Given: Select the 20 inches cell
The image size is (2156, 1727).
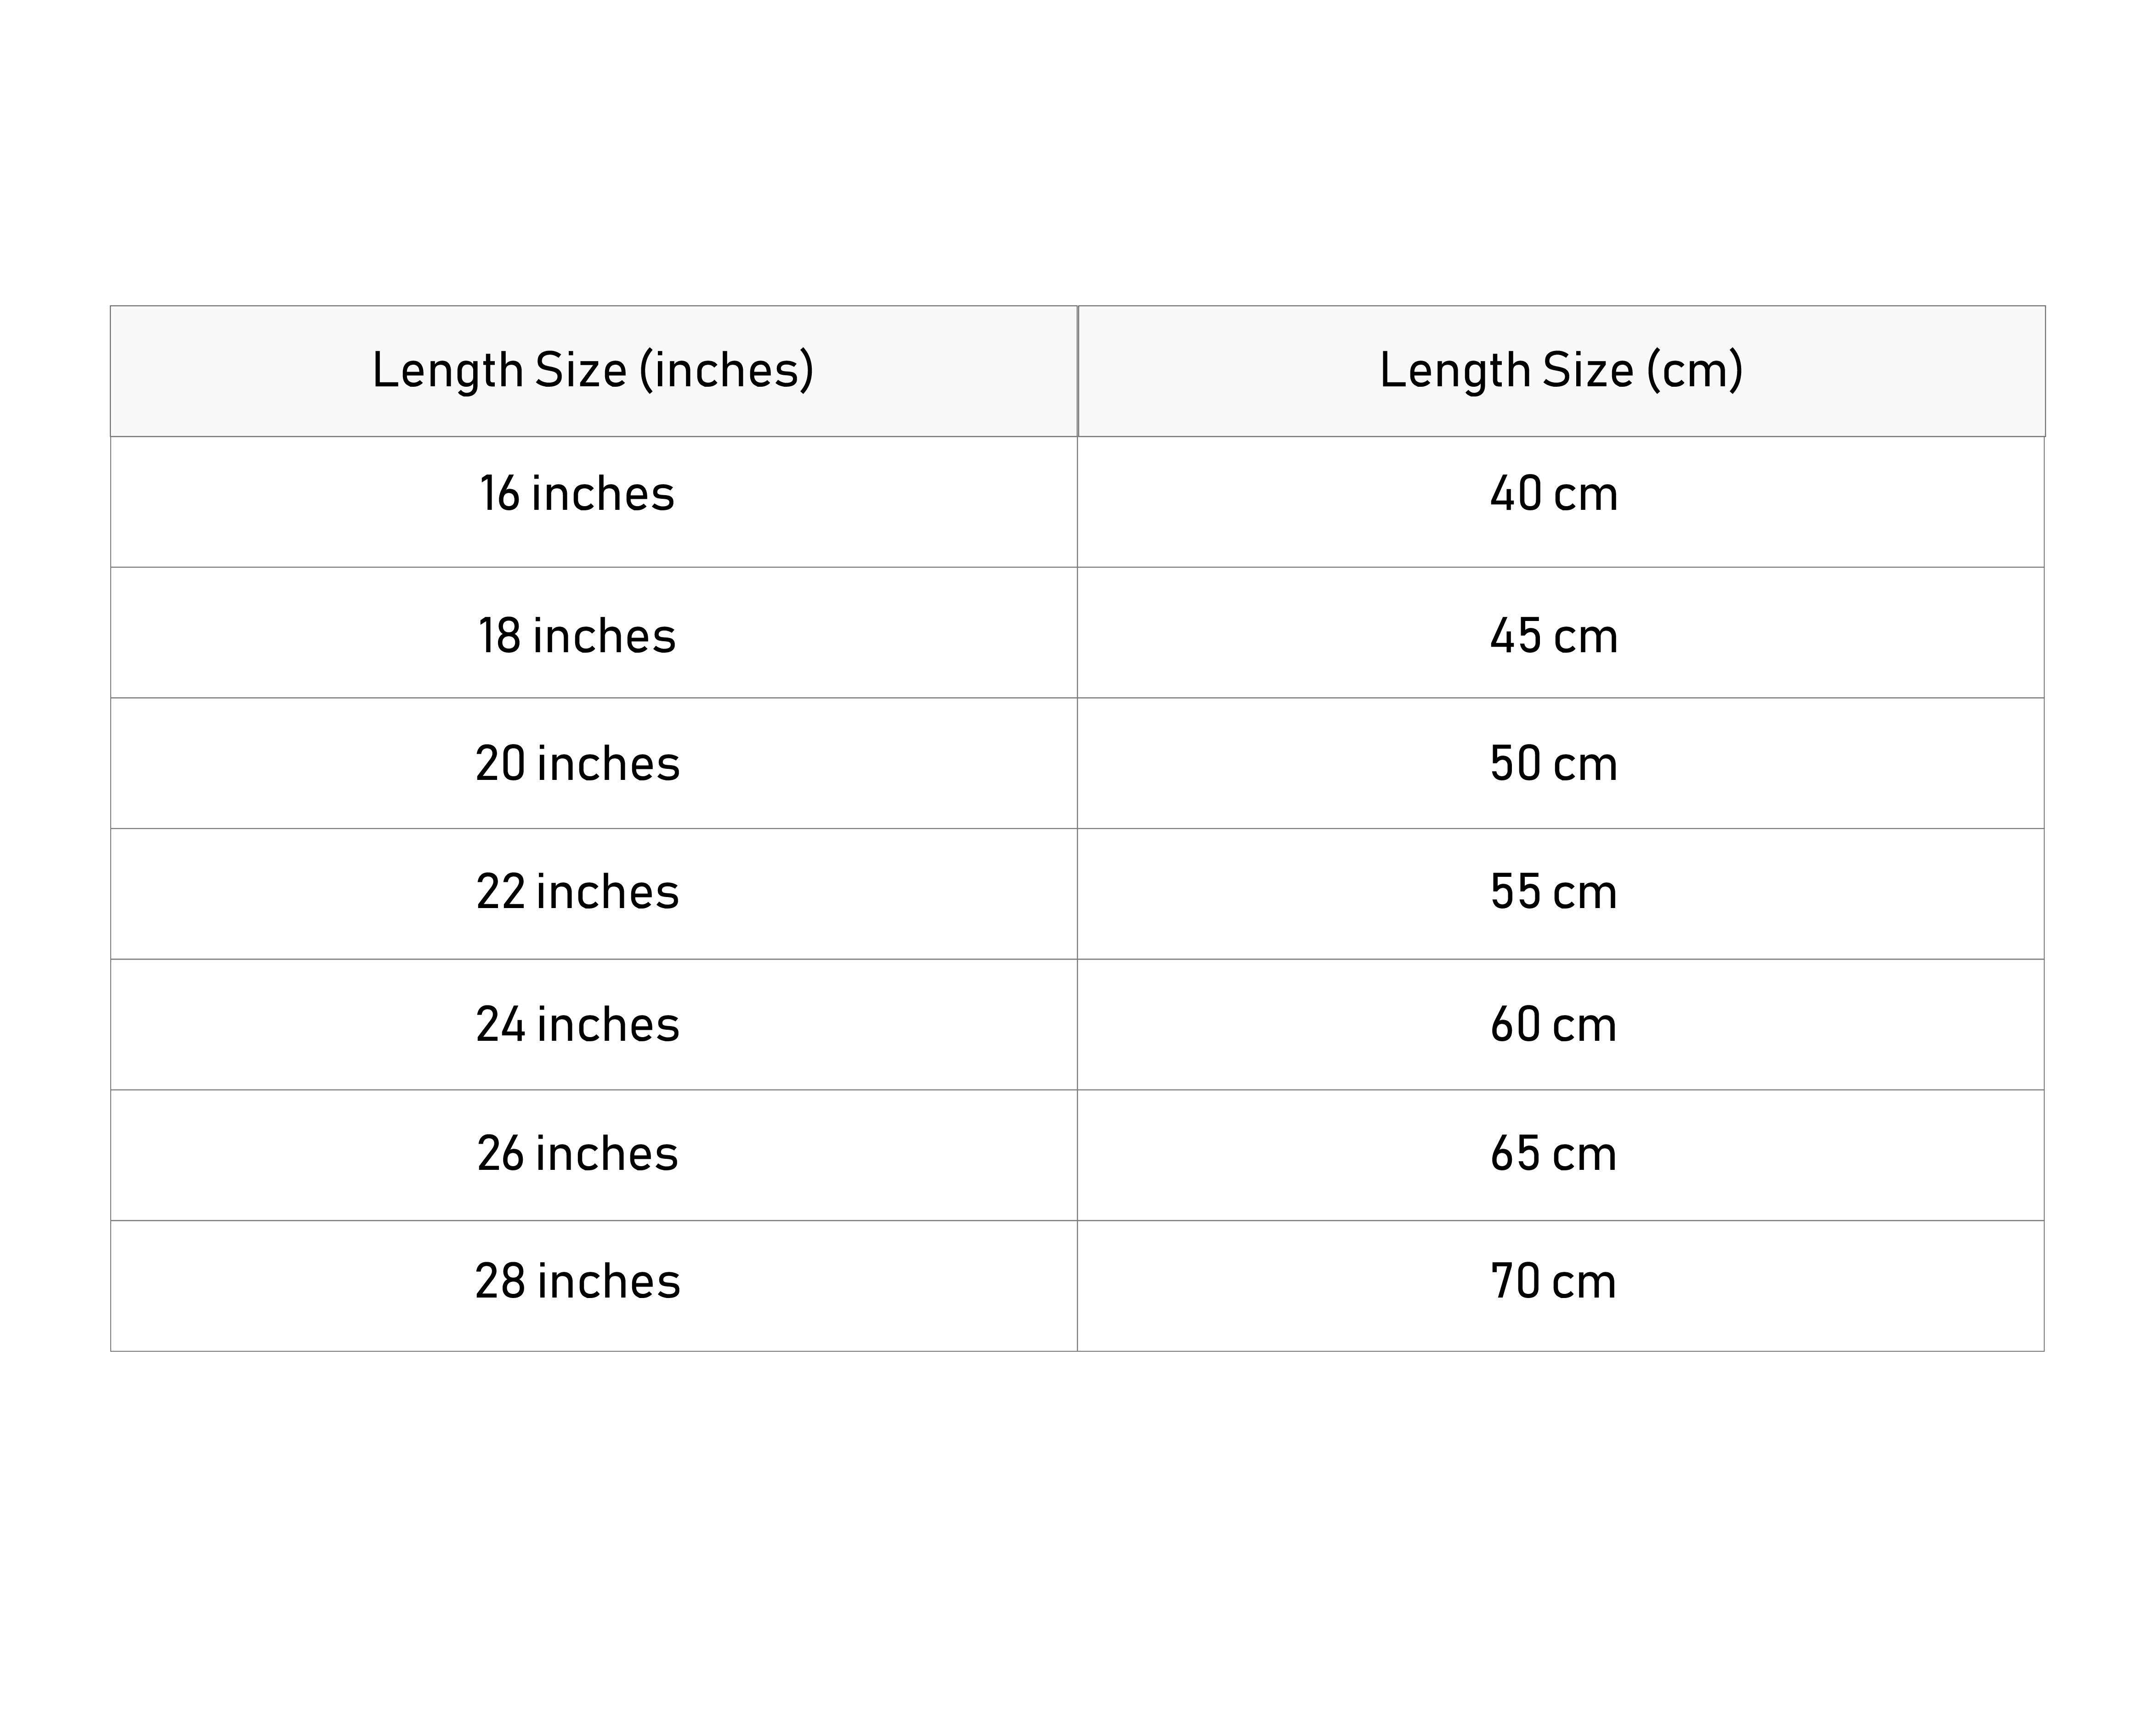Looking at the screenshot, I should 594,763.
